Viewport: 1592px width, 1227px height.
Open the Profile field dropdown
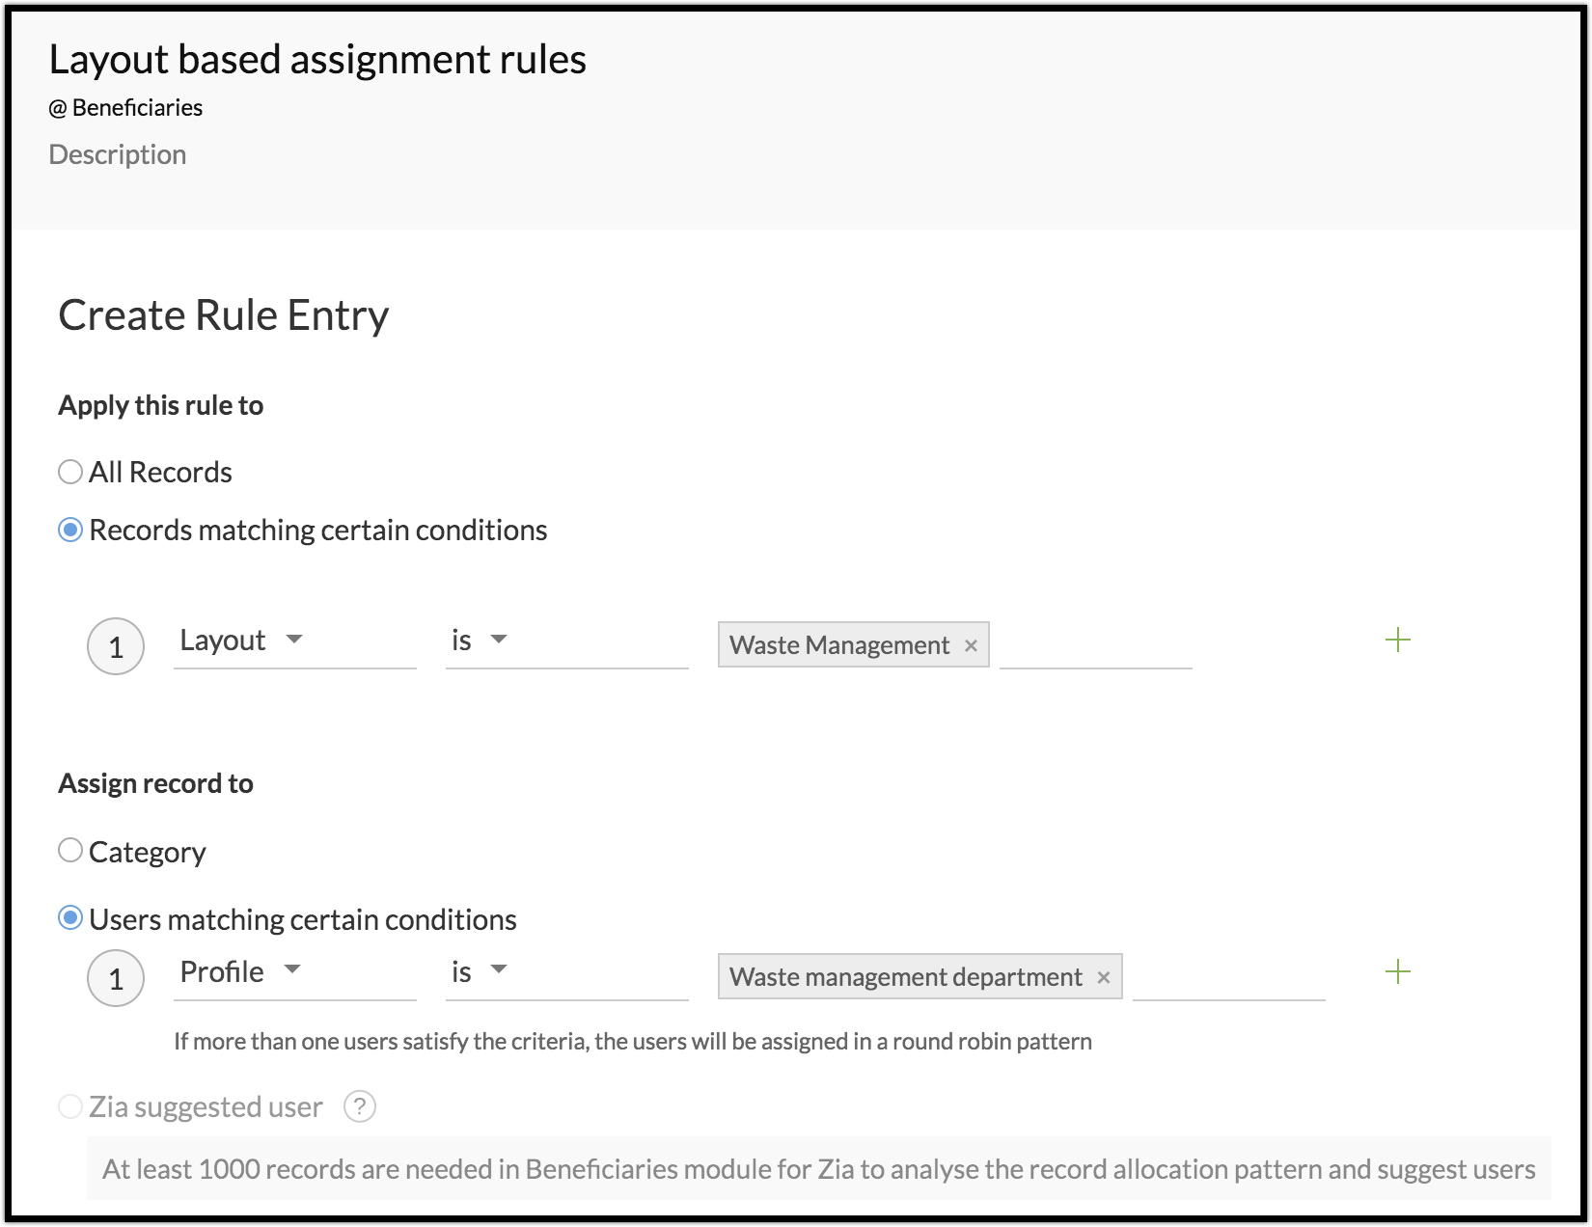[x=293, y=971]
